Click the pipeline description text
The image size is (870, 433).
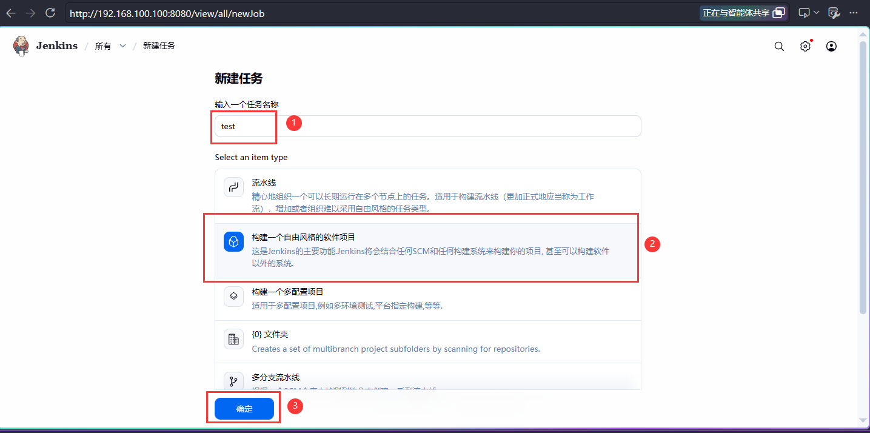423,203
